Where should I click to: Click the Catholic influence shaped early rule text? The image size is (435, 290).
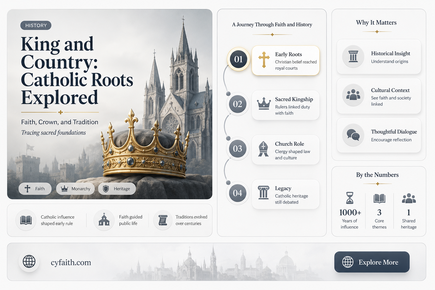[57, 220]
